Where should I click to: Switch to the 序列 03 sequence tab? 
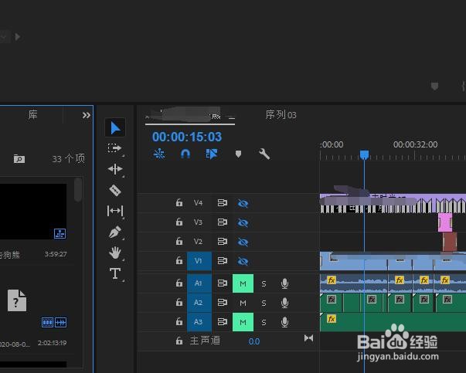[x=281, y=114]
